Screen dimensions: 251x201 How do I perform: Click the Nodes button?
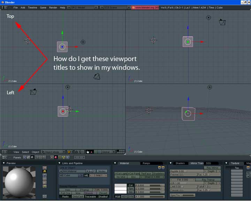(101, 171)
